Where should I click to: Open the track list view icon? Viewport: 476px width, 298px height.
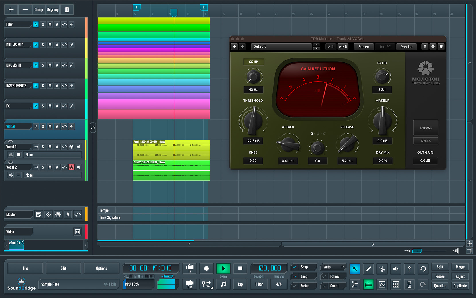click(x=355, y=285)
